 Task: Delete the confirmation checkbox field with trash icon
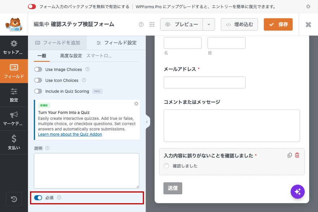tap(297, 155)
